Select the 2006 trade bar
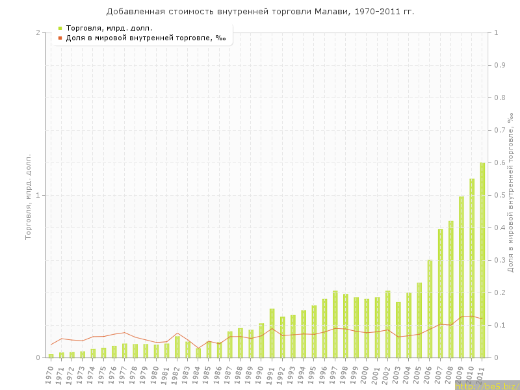The height and width of the screenshot is (390, 520). coord(430,309)
